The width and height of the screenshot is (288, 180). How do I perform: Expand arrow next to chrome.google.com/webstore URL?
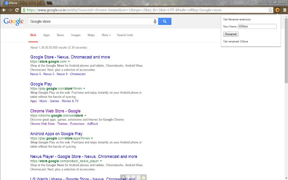[x=85, y=116]
